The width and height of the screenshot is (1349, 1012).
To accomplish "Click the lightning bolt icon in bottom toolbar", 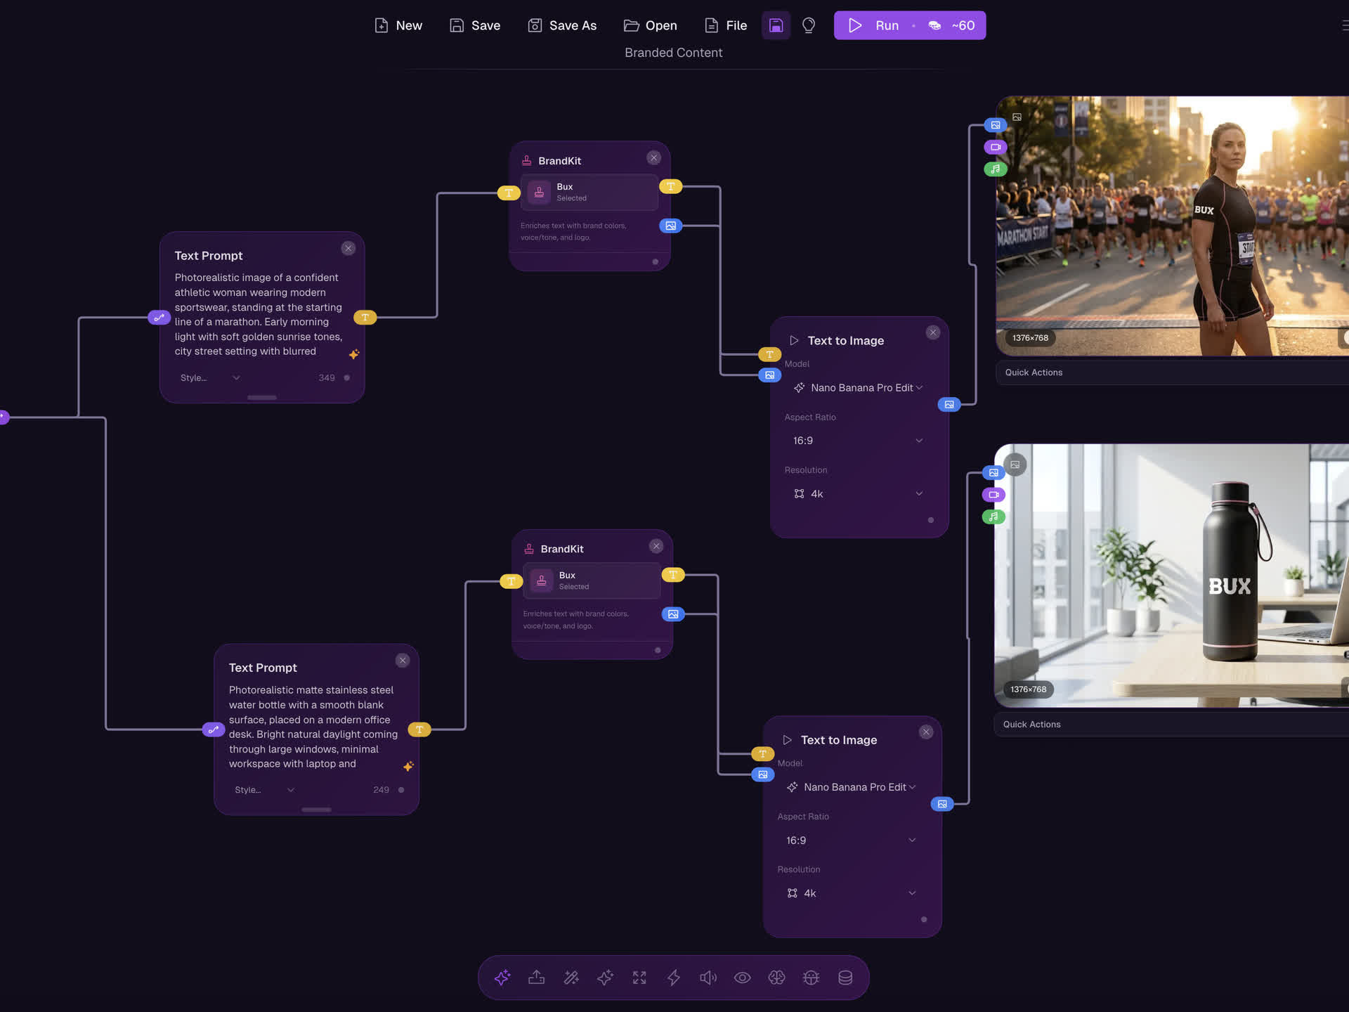I will [x=674, y=978].
